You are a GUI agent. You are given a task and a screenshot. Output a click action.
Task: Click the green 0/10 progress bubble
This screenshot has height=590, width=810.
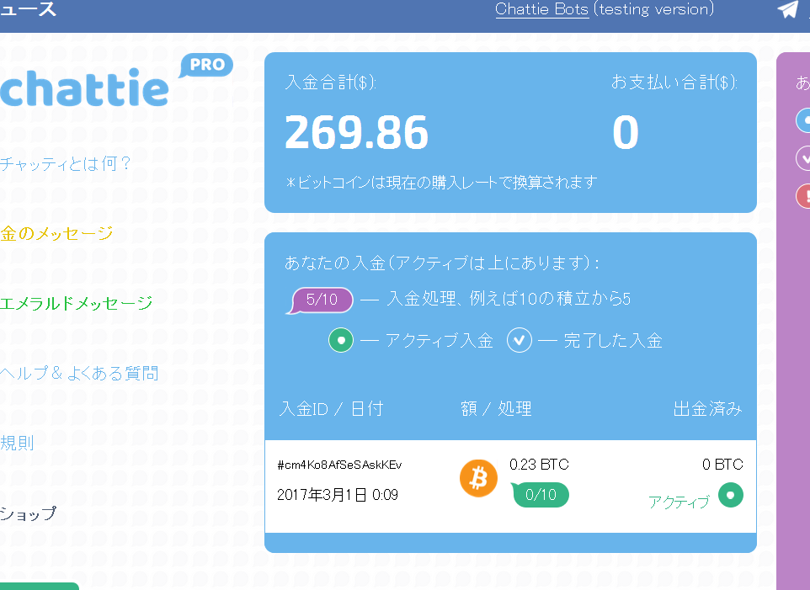tap(541, 495)
